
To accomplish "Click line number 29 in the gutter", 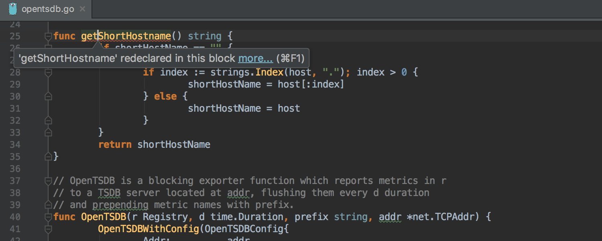I will pyautogui.click(x=15, y=84).
